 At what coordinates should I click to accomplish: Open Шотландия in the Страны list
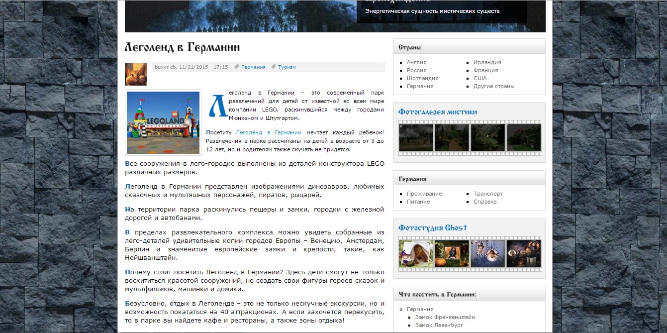tap(422, 78)
